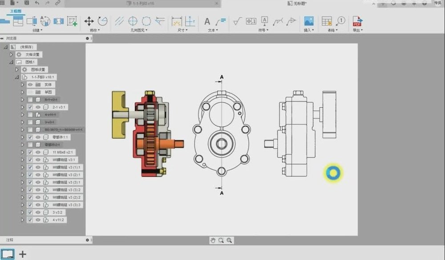
Task: Open the 尺寸 dropdown menu
Action: [x=182, y=30]
